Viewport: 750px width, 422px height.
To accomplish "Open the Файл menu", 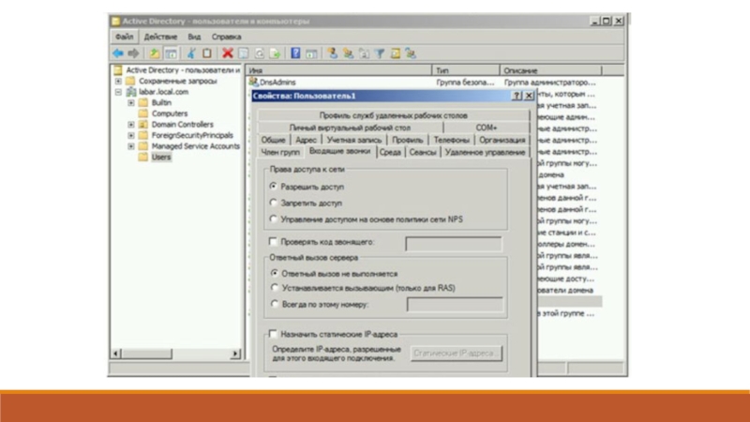I will (x=125, y=37).
